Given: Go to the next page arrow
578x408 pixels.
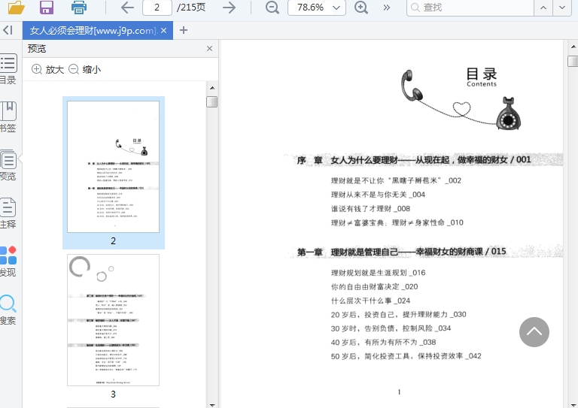Looking at the screenshot, I should 229,8.
